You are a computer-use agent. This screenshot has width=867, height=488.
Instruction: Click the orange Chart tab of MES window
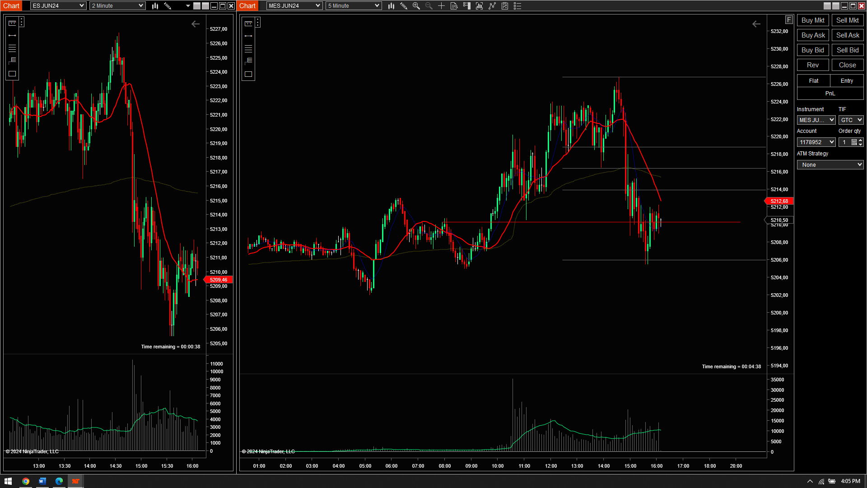pos(247,6)
